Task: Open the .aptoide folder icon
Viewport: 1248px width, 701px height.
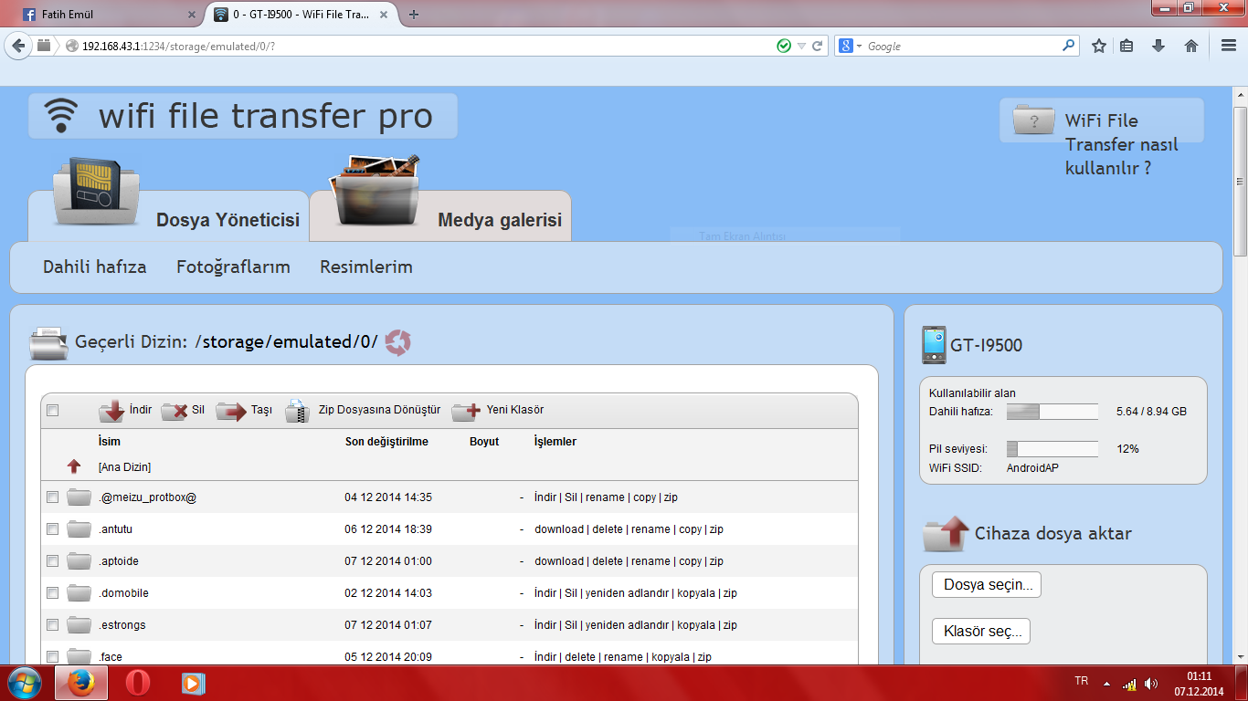Action: point(79,561)
